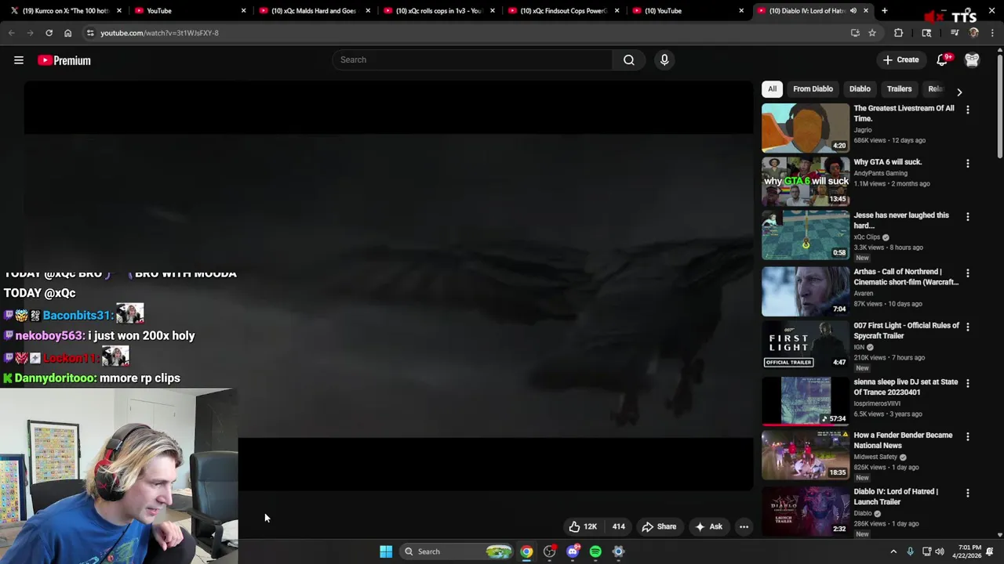Open new browser tab with plus
Viewport: 1004px width, 564px height.
point(884,11)
